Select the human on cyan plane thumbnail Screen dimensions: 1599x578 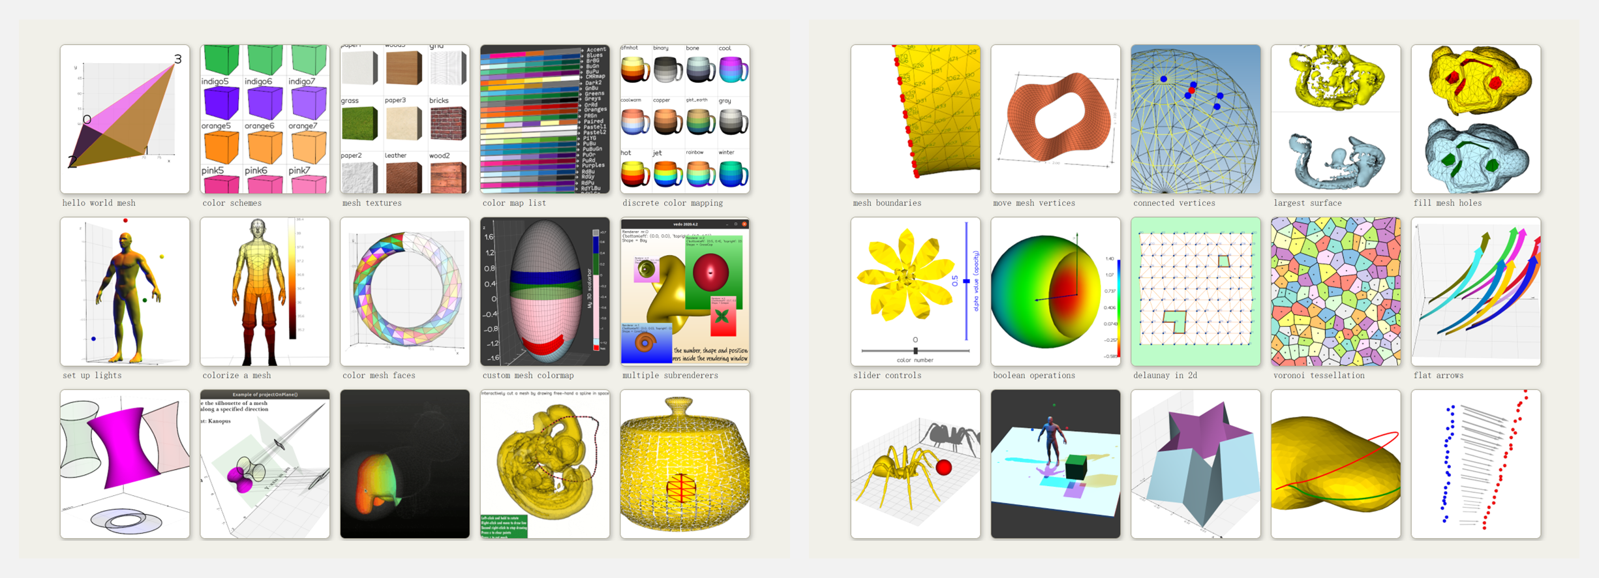(x=1056, y=464)
